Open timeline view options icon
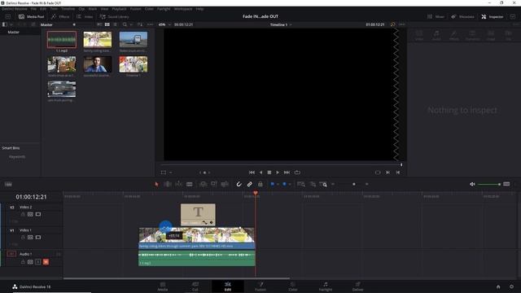Screen dimensions: 521x293 click(x=8, y=185)
